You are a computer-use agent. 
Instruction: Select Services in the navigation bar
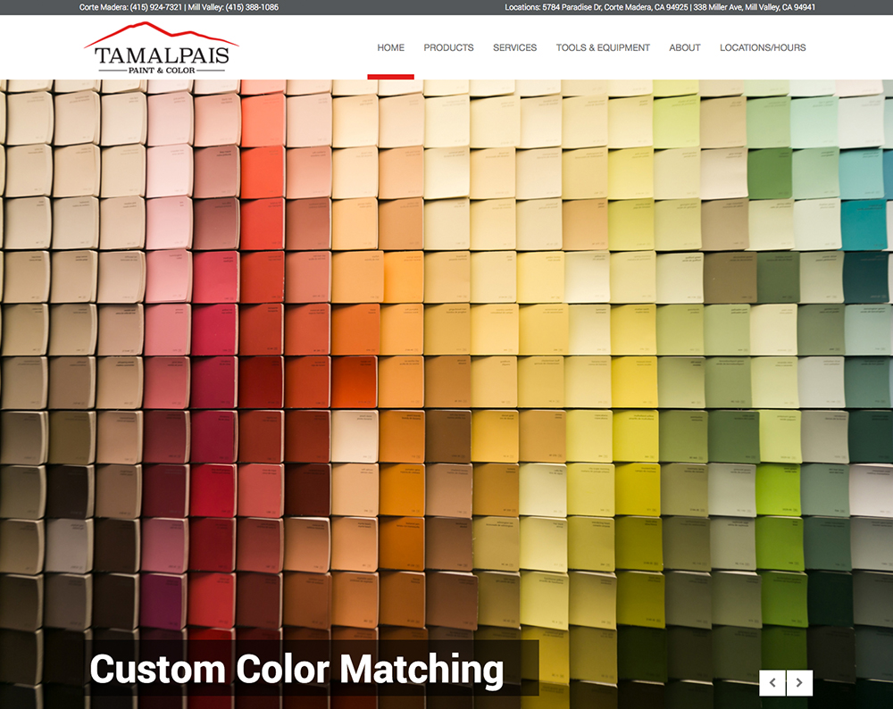click(514, 47)
